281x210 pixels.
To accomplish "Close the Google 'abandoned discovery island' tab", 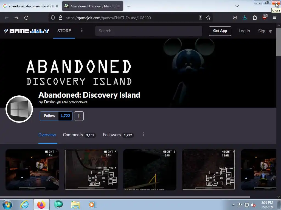I will pyautogui.click(x=57, y=6).
